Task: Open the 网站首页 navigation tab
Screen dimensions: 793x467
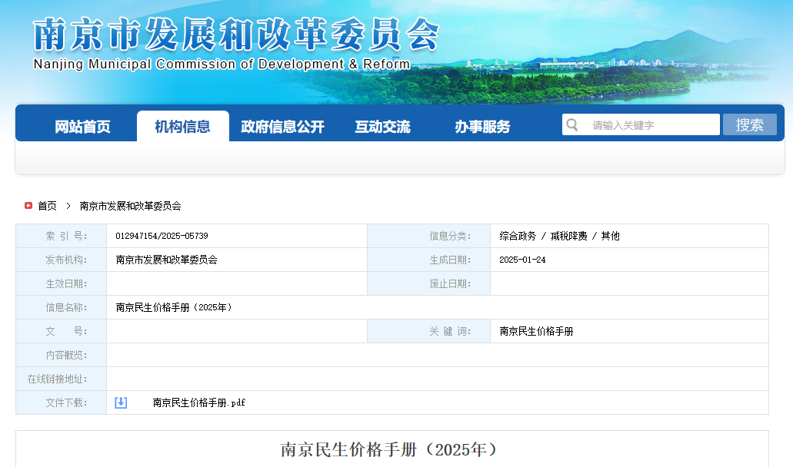Action: [82, 126]
